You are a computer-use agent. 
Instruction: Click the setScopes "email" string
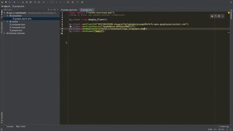tap(99, 31)
